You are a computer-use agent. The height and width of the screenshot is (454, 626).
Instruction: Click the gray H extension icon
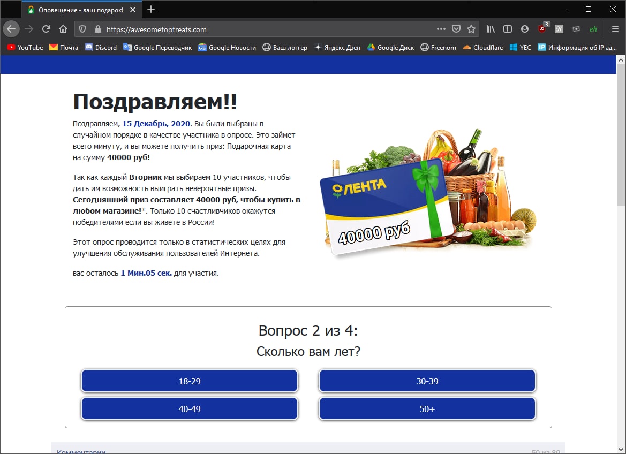pyautogui.click(x=559, y=29)
